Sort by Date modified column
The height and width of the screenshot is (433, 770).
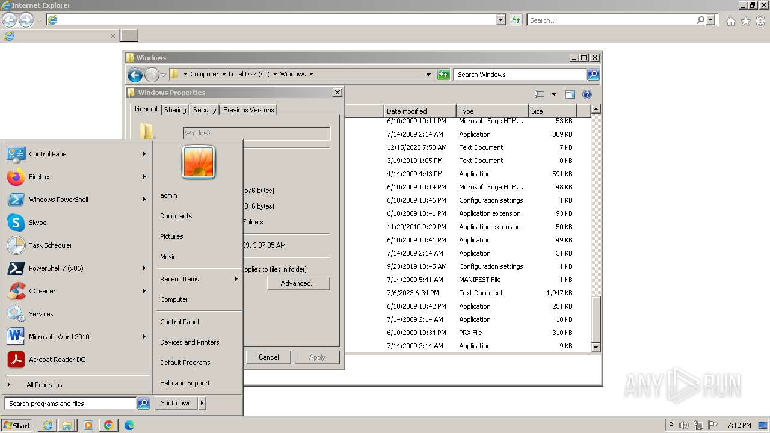(x=420, y=111)
